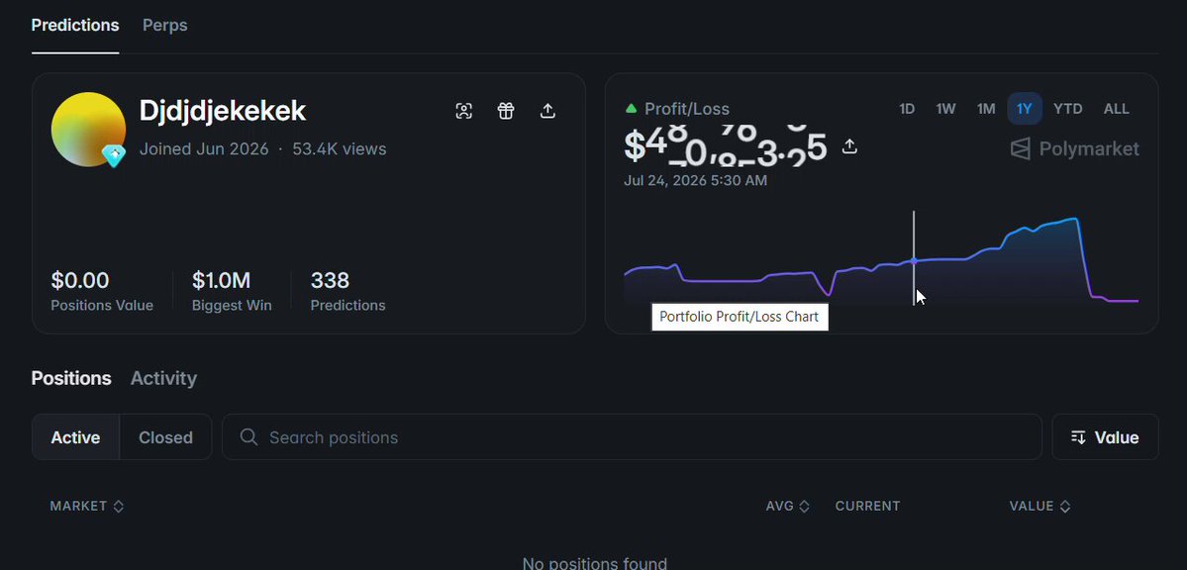Click the chart marker dot on the profit line
The image size is (1187, 570).
[x=914, y=261]
